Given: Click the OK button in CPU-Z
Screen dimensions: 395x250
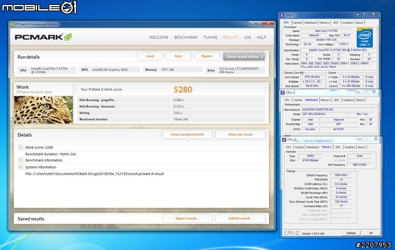Looking at the screenshot, I should pos(371,233).
